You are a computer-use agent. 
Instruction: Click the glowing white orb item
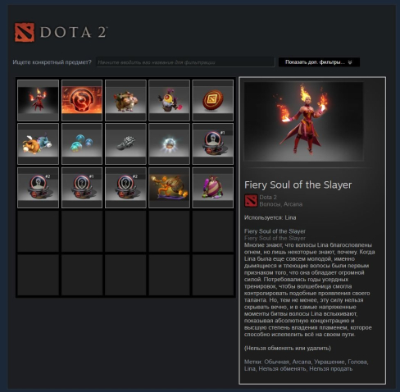coord(169,144)
